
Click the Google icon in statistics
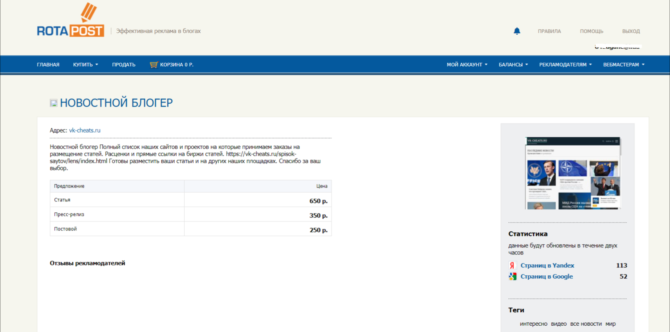coord(512,277)
